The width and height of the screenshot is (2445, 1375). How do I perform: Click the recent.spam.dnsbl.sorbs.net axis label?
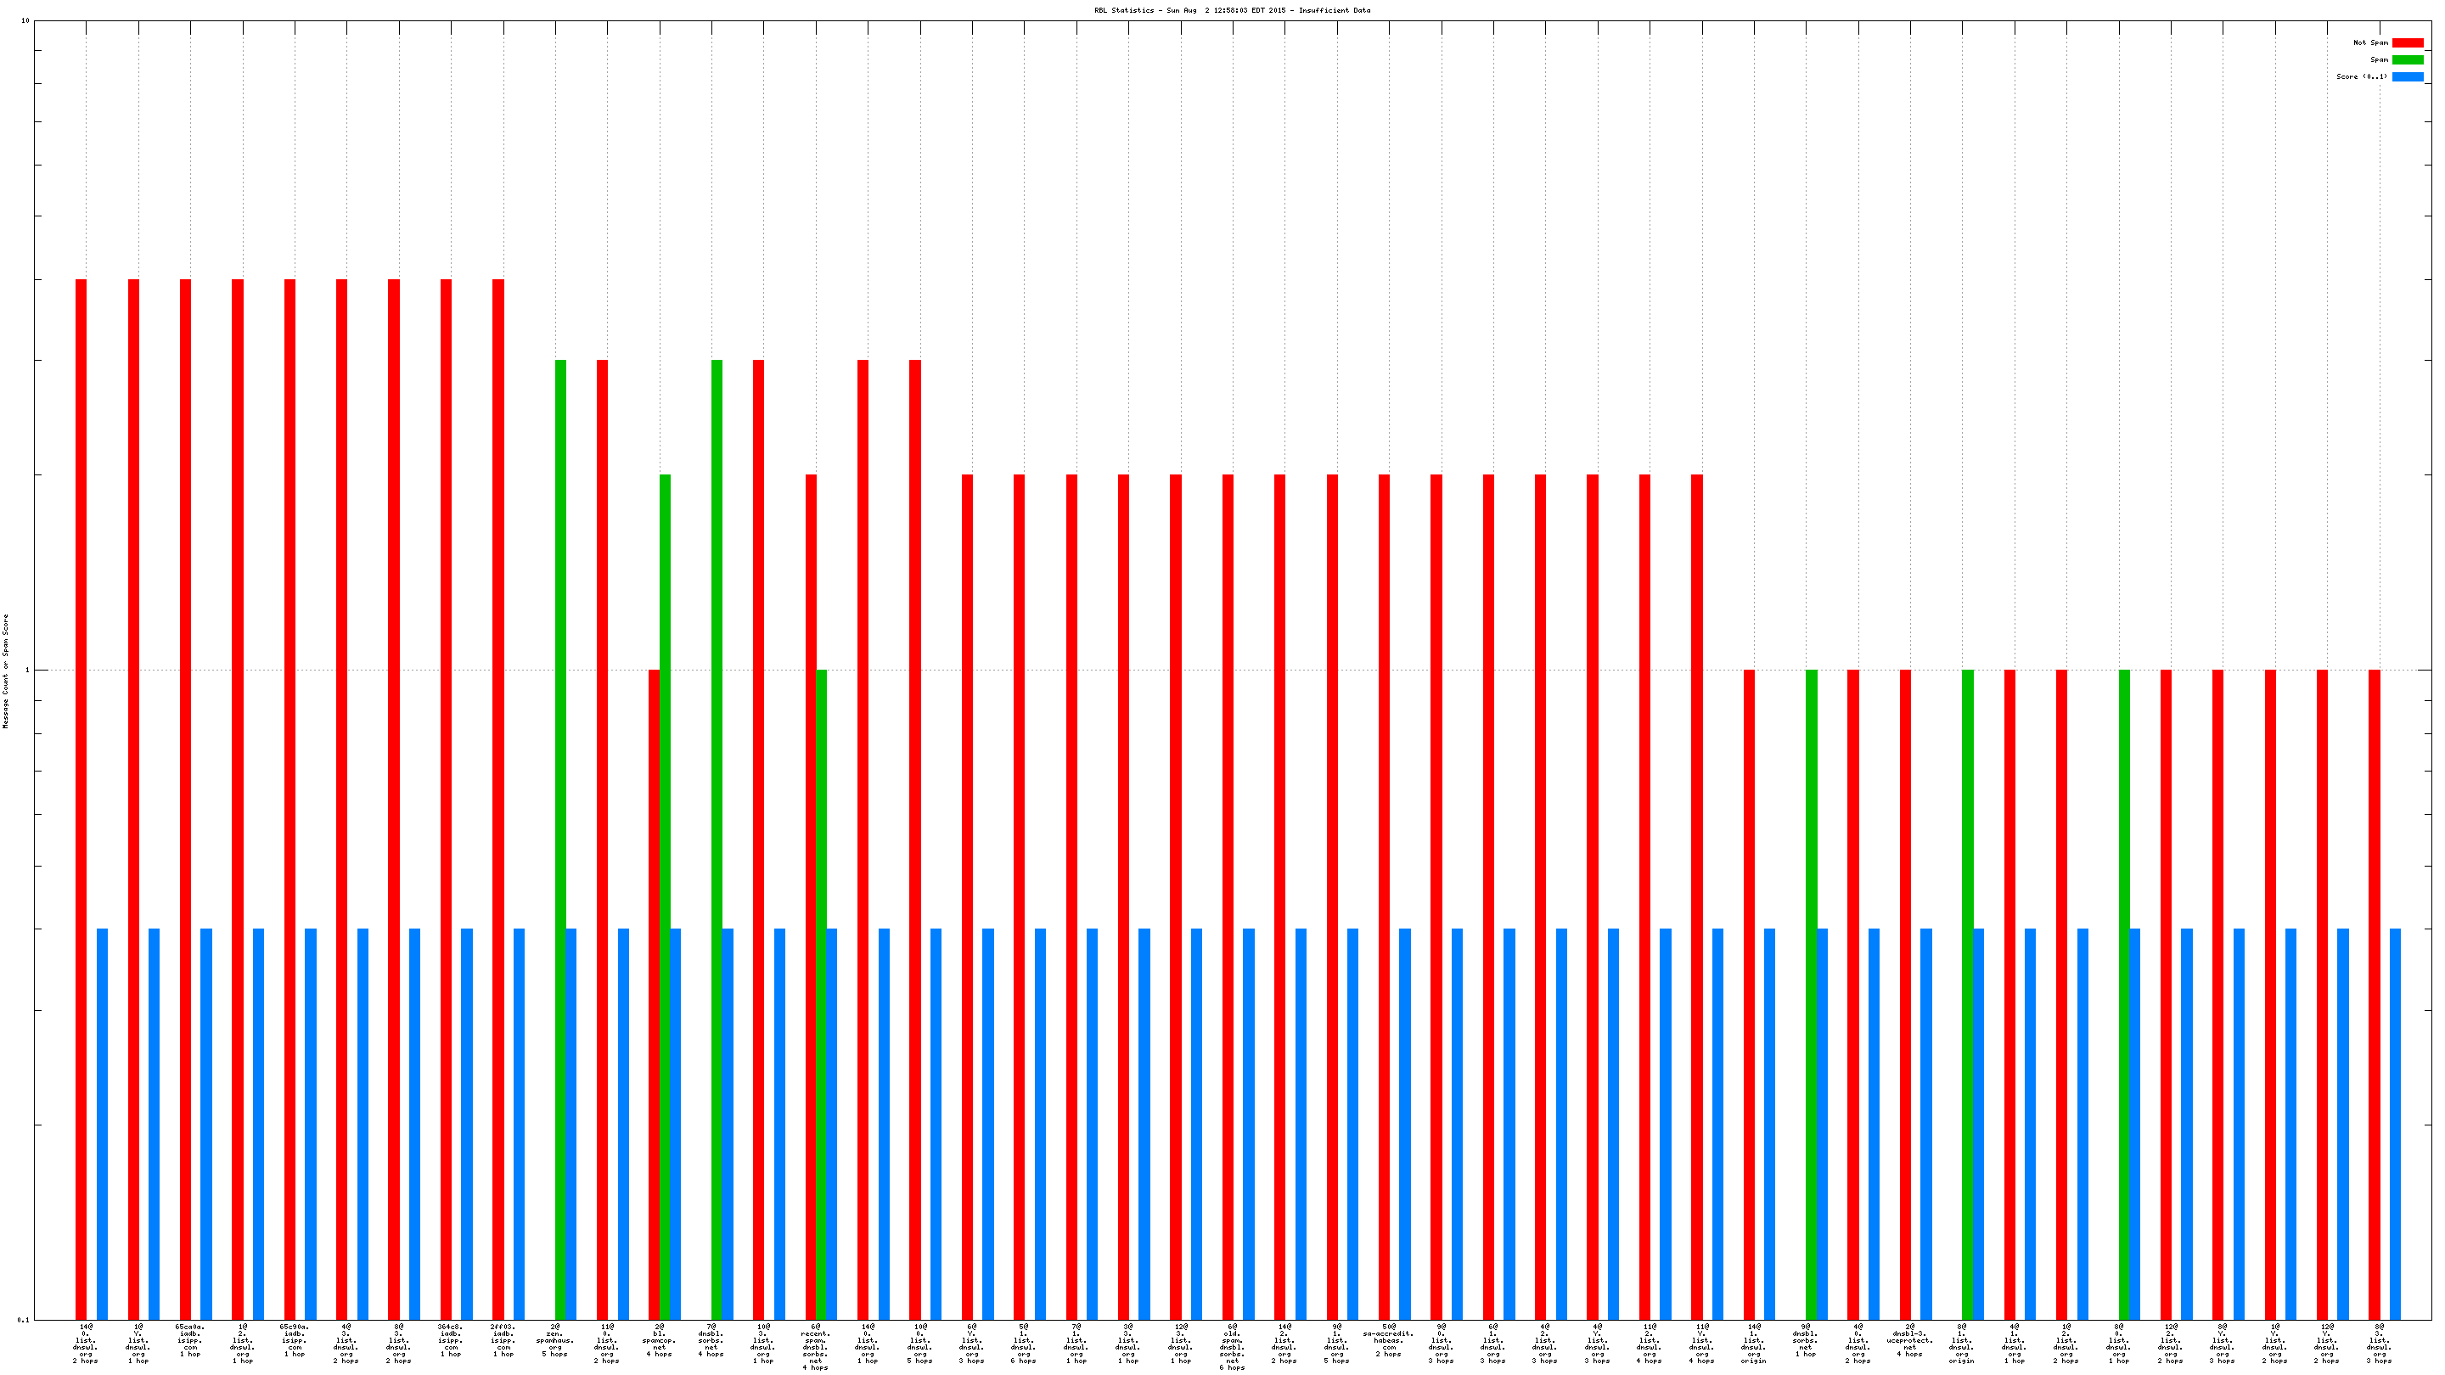[815, 1346]
